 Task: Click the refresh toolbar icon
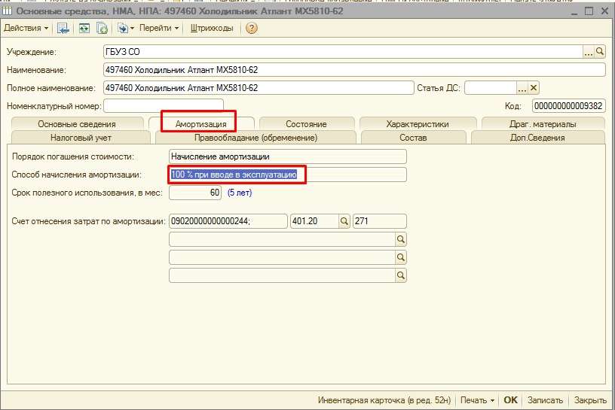click(x=84, y=29)
